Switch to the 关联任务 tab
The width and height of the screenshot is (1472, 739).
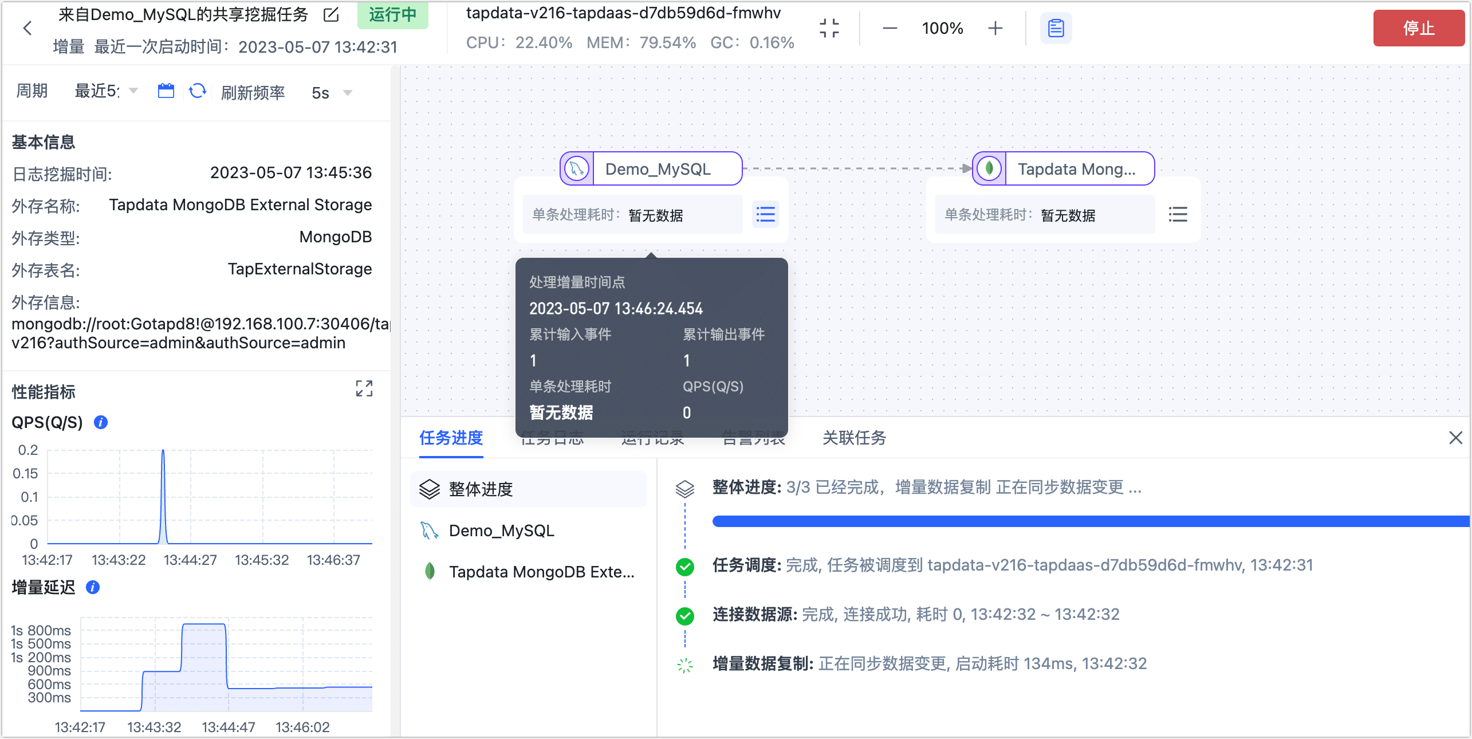(x=854, y=438)
